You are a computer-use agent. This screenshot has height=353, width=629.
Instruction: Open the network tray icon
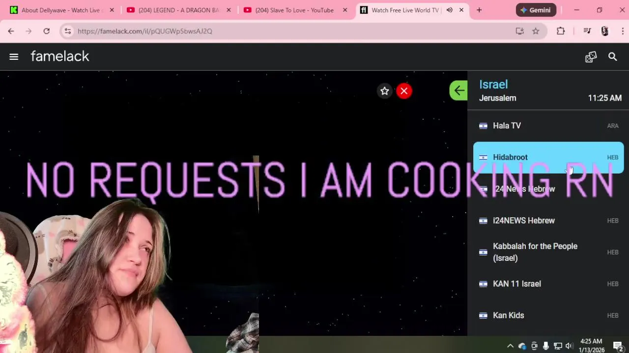(558, 346)
